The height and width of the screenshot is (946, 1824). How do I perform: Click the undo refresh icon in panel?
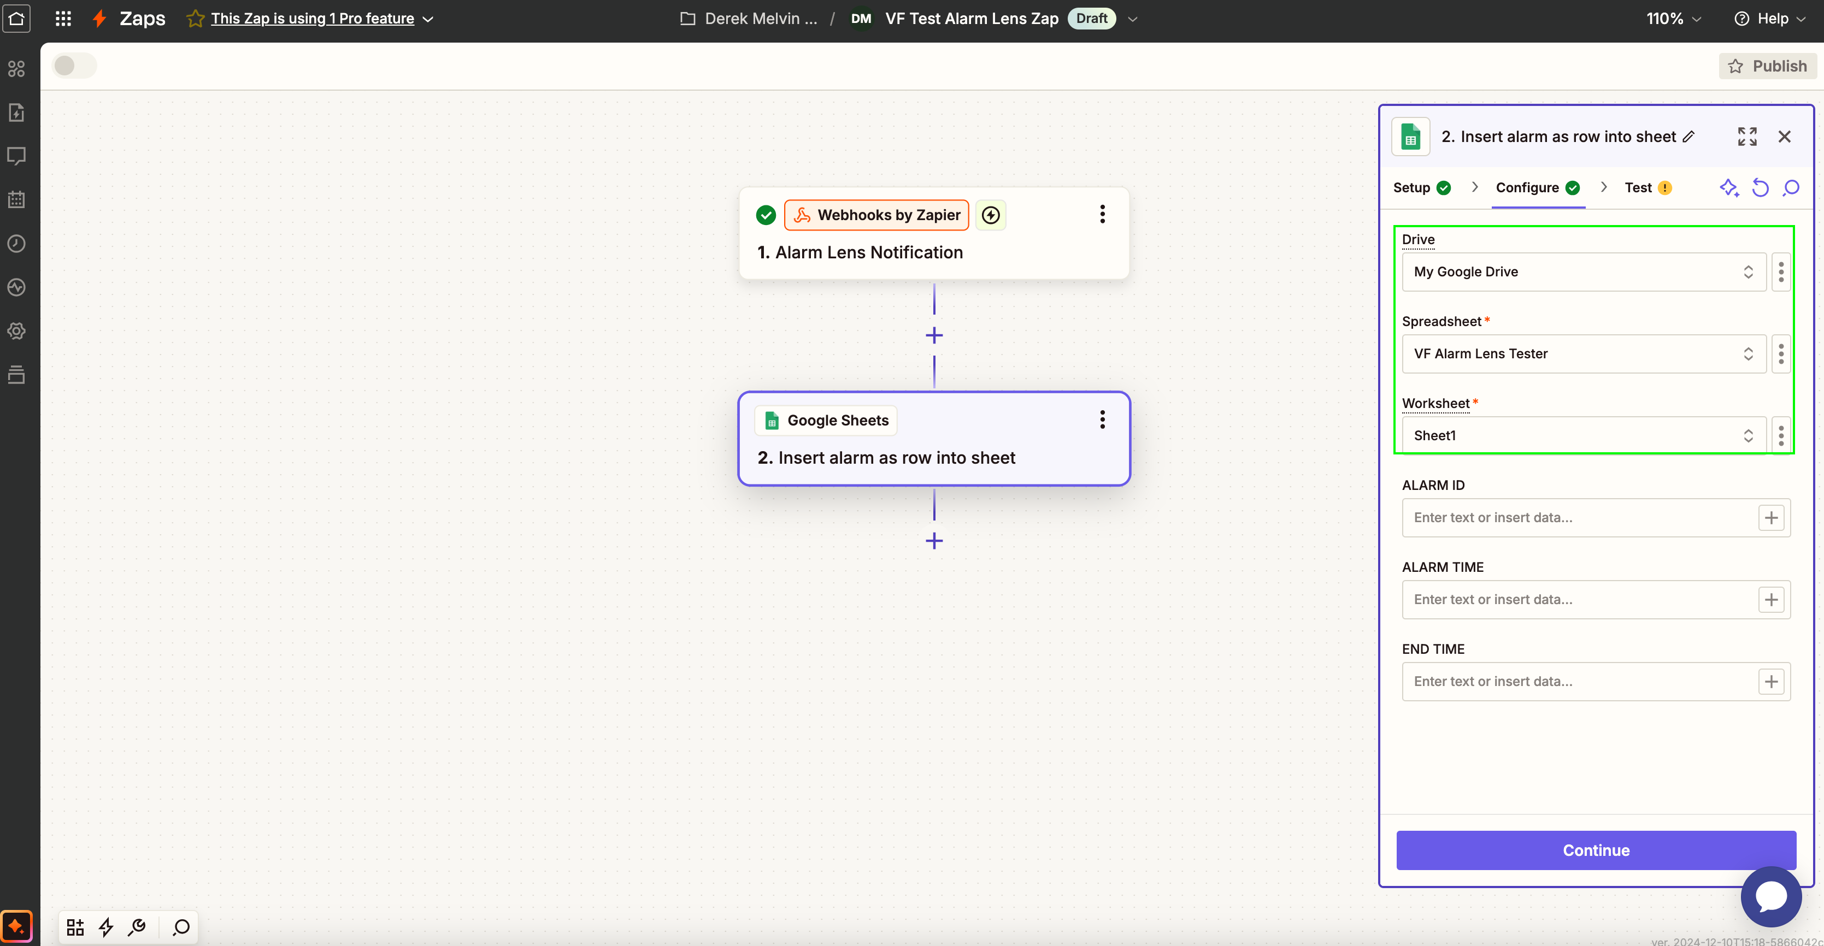coord(1760,187)
